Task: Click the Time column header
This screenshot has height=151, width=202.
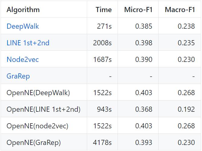Action: 104,10
